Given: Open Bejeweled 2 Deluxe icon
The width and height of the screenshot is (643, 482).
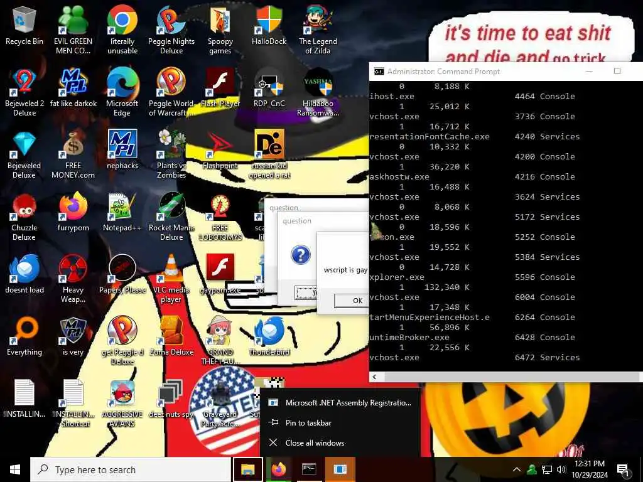Looking at the screenshot, I should coord(24,92).
